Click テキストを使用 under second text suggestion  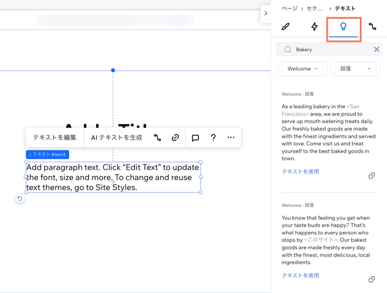point(300,275)
